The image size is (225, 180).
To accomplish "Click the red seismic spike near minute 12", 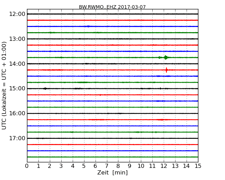I will [x=166, y=70].
